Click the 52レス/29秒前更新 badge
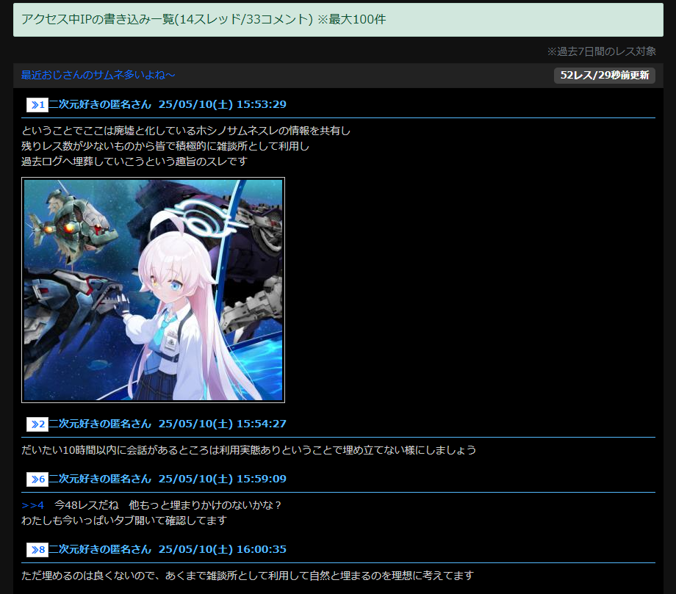This screenshot has height=594, width=676. point(605,76)
